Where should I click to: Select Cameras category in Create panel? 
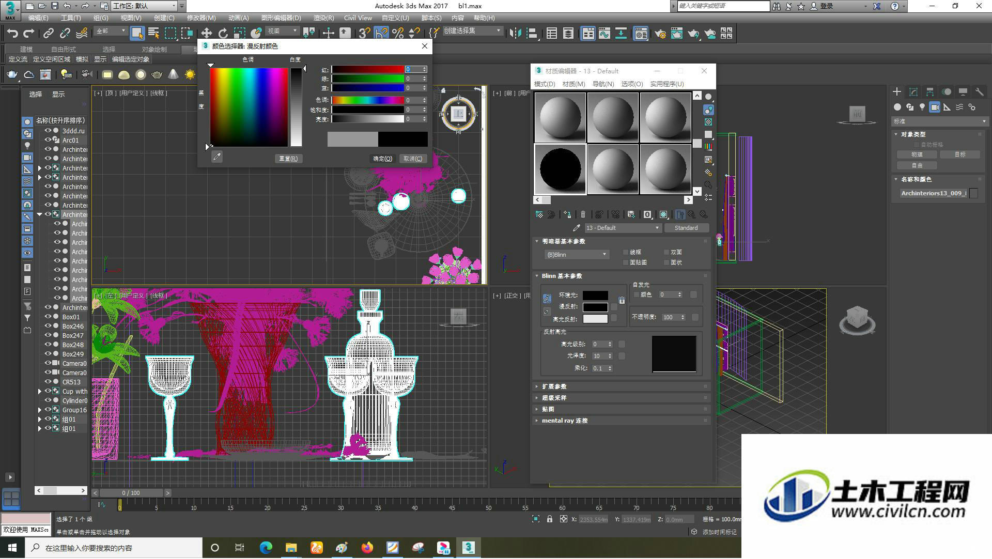tap(935, 107)
